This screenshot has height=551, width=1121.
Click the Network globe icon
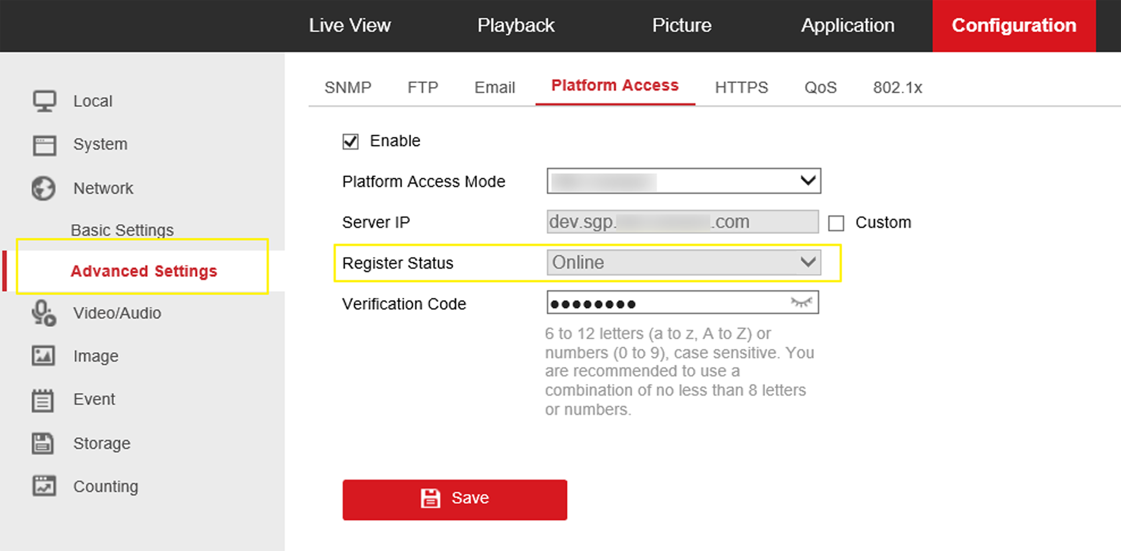[43, 189]
